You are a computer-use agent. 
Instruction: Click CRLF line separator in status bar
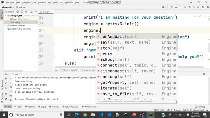point(162,110)
